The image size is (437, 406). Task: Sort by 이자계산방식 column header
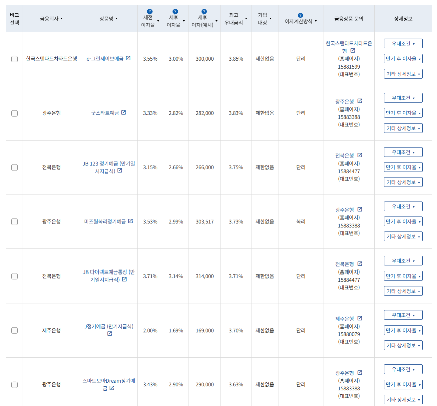tap(301, 21)
